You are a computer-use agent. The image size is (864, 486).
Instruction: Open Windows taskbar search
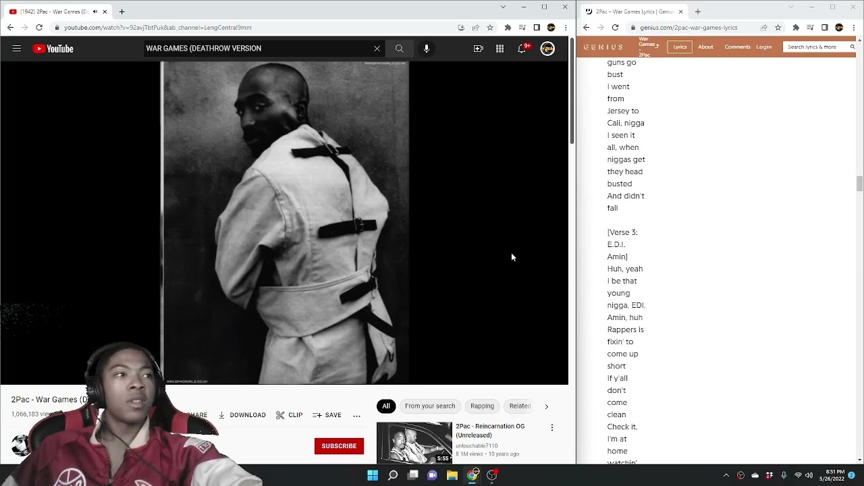pos(393,475)
